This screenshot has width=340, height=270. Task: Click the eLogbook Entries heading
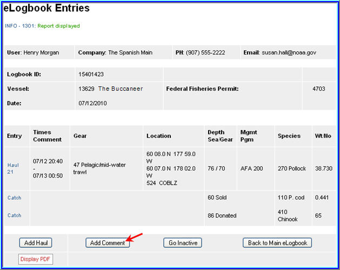46,9
